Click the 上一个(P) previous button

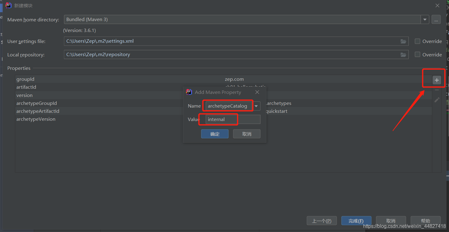(x=321, y=221)
